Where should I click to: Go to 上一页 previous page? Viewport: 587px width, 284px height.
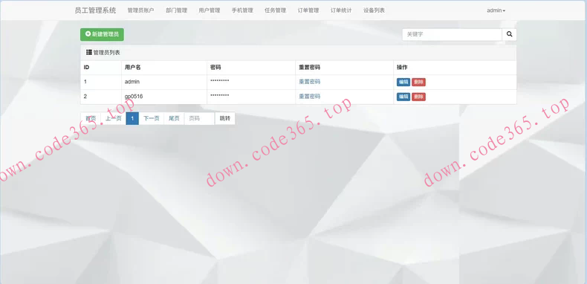tap(114, 118)
